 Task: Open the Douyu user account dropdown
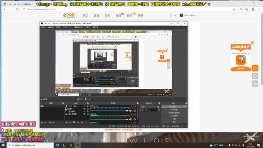(x=189, y=15)
